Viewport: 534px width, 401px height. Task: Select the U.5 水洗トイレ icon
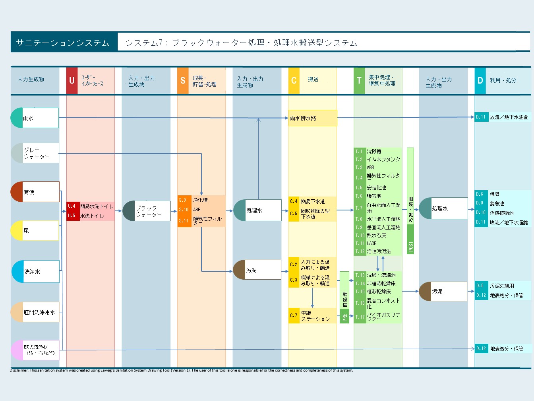[x=72, y=215]
